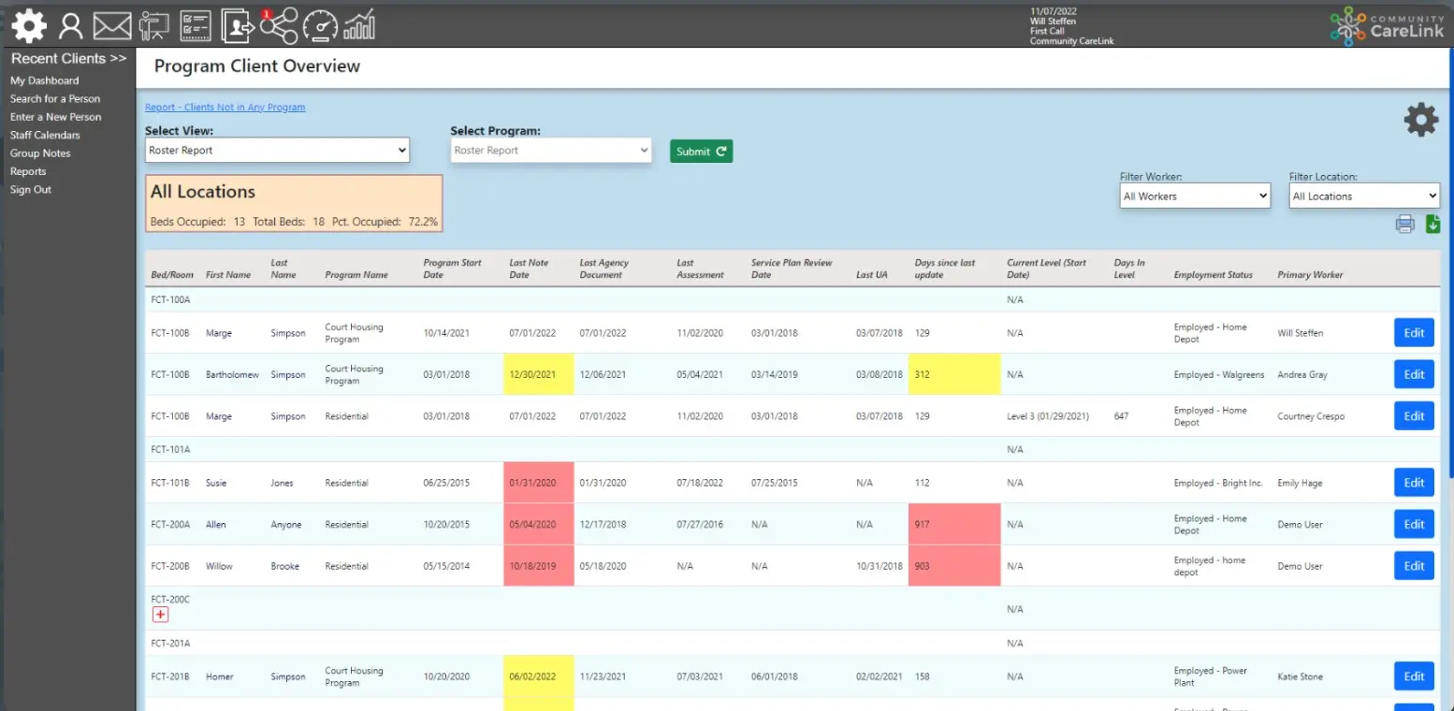Click the presentation training icon
Viewport: 1454px width, 711px height.
coord(153,25)
